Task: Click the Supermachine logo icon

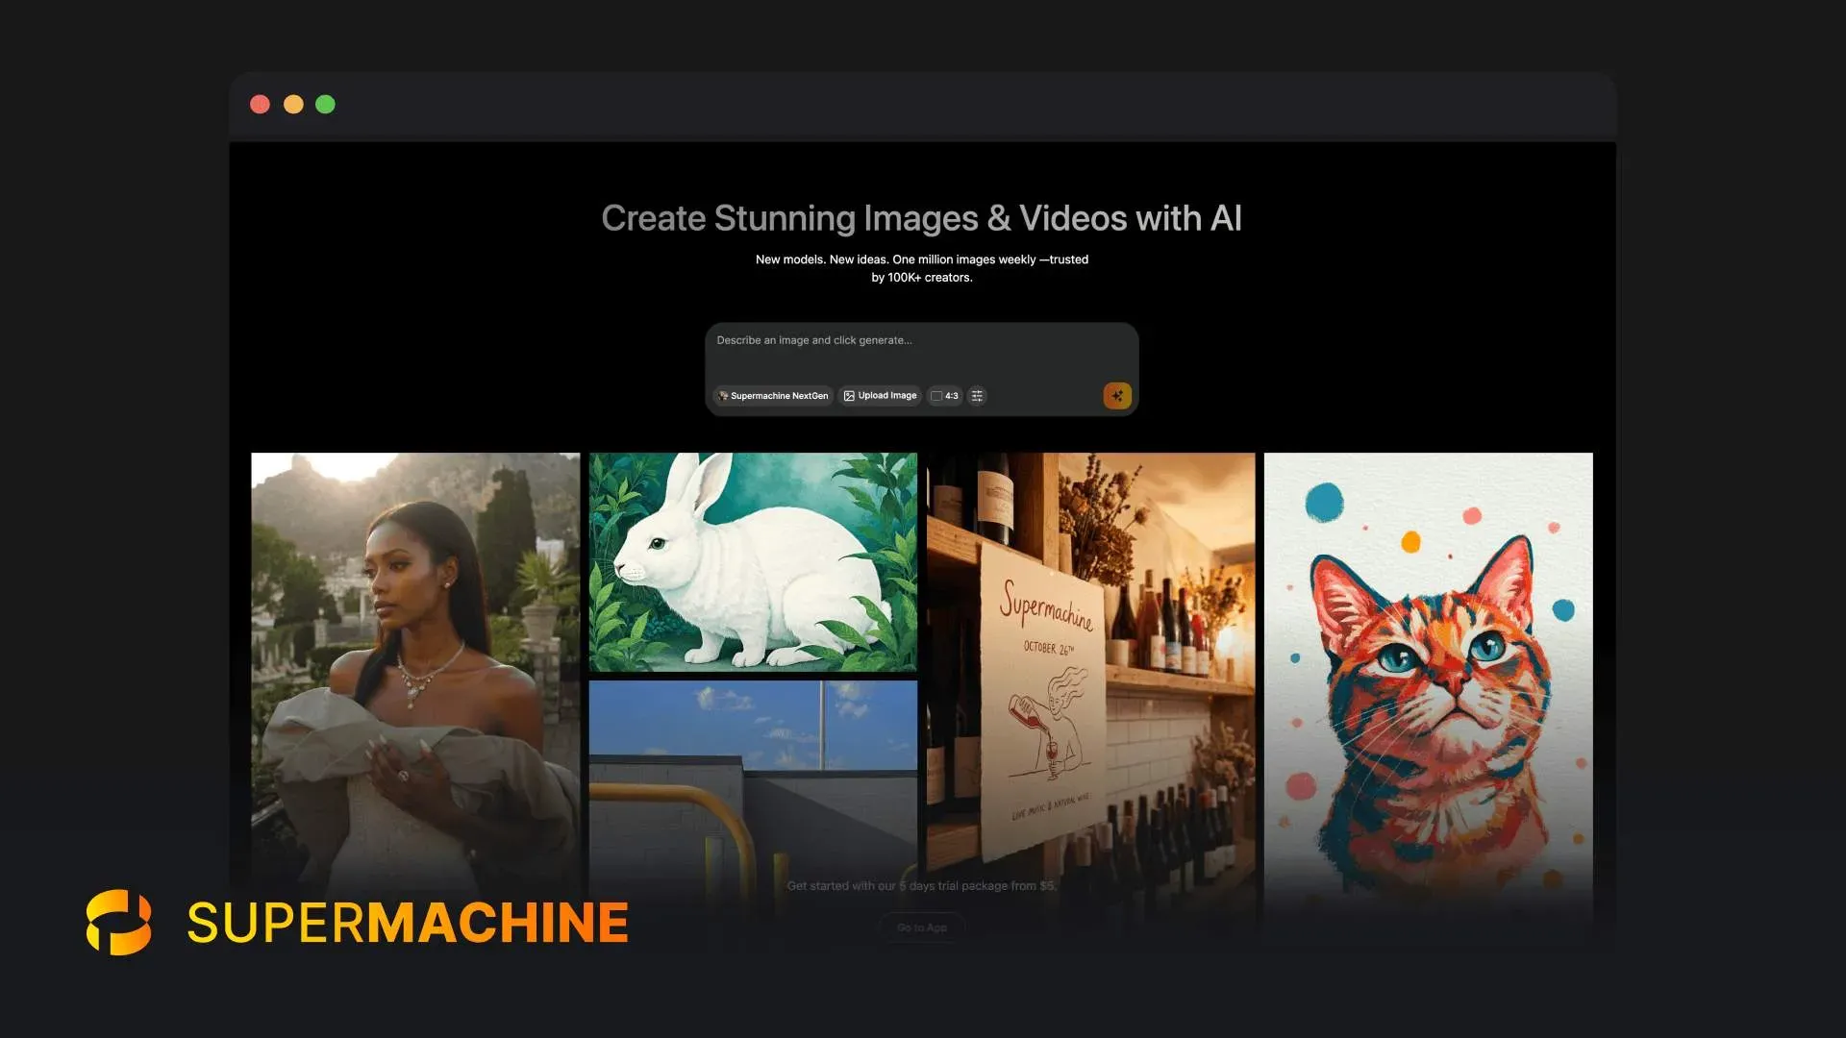Action: [118, 922]
